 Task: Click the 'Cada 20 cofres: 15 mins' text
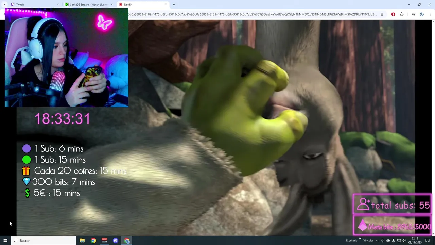(81, 171)
